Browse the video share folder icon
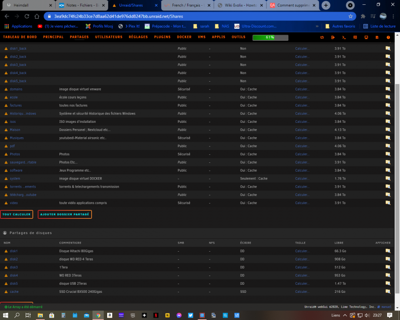400x320 pixels. tap(388, 203)
